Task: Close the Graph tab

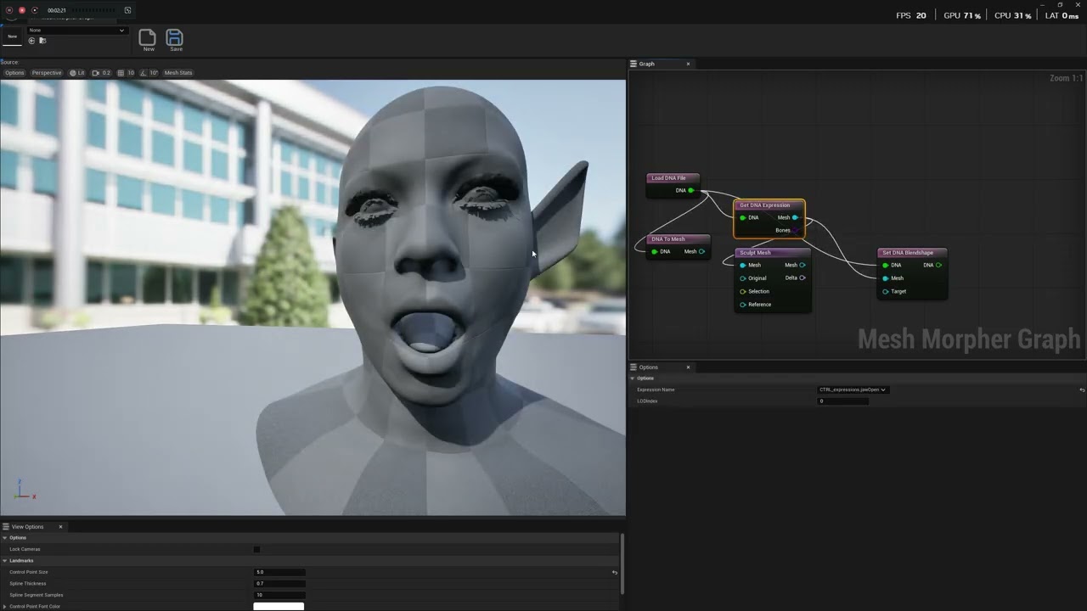Action: point(688,64)
